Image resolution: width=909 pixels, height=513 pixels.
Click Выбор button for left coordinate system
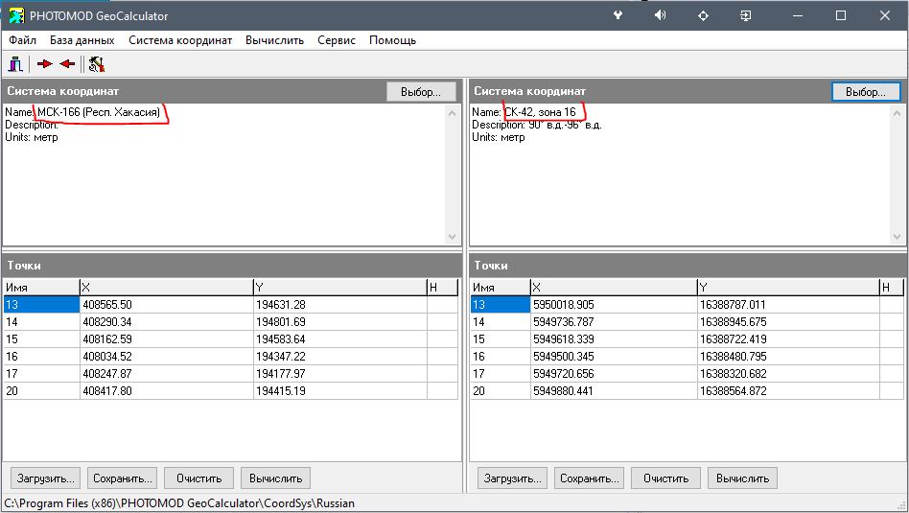421,92
